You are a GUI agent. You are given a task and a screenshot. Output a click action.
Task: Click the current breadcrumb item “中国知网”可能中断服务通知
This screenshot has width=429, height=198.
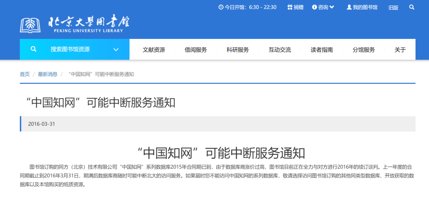coord(100,74)
